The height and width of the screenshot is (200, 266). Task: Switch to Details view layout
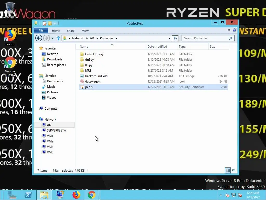228,170
